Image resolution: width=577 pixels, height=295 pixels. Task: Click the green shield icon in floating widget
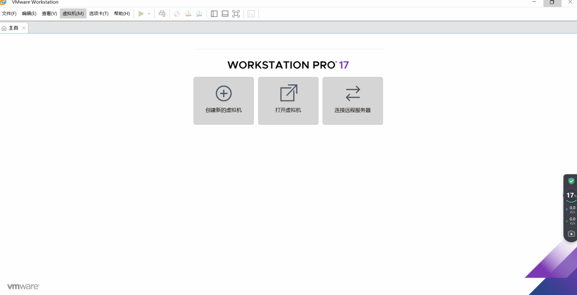coord(571,181)
